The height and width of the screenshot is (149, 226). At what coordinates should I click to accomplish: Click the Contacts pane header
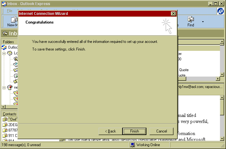coord(10,114)
